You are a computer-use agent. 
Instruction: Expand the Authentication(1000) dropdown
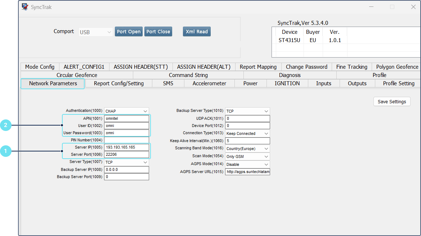pyautogui.click(x=126, y=111)
